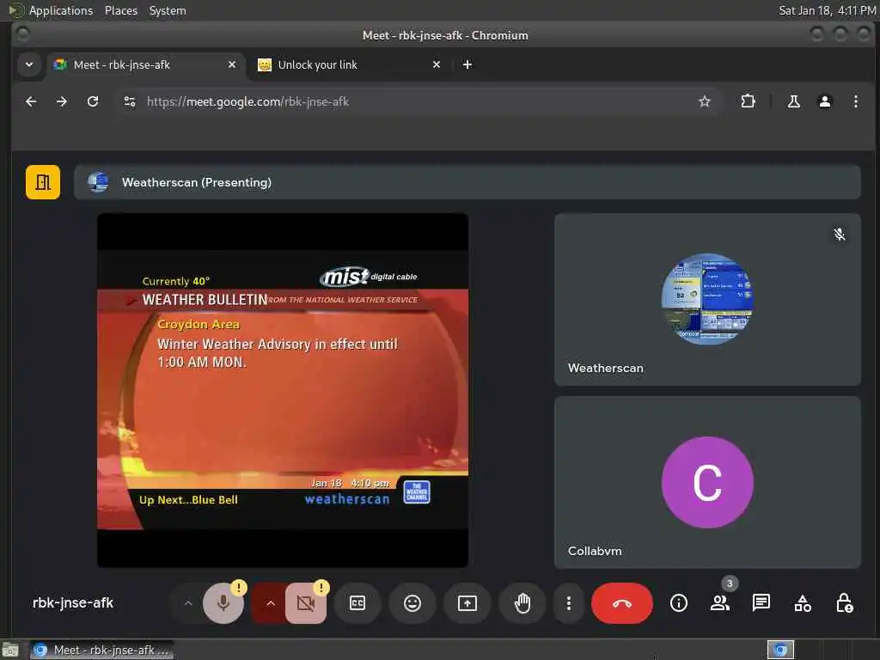The width and height of the screenshot is (880, 660).
Task: Open host controls lock icon
Action: 844,603
